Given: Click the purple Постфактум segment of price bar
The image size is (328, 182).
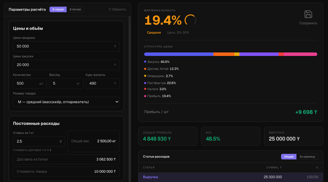Looking at the screenshot, I should click(x=259, y=54).
